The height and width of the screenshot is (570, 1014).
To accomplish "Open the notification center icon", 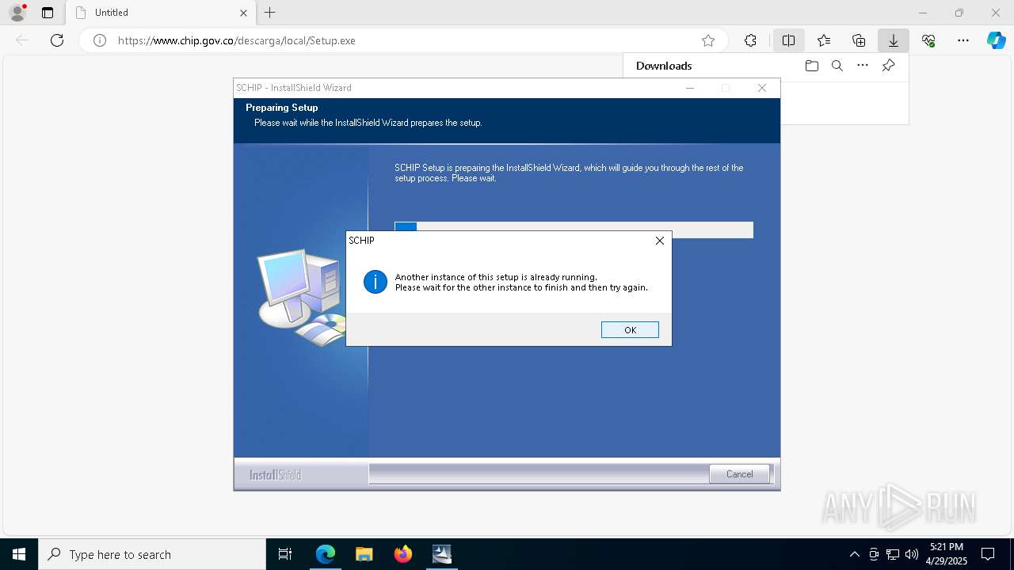I will pyautogui.click(x=988, y=554).
